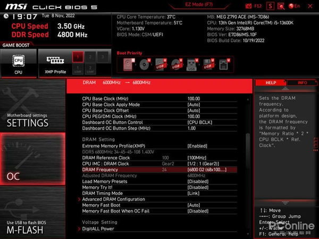Screen dimensions: 319x239
Task: Select the optical disc boot device icon
Action: click(145, 64)
